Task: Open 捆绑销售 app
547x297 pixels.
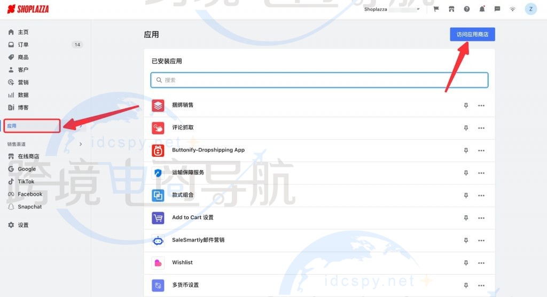Action: point(183,105)
